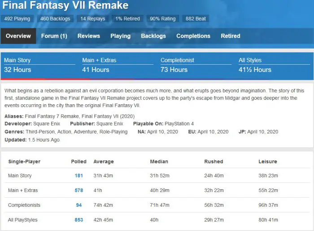Click the Main Story median 31h 52m
The height and width of the screenshot is (231, 314).
(x=160, y=176)
